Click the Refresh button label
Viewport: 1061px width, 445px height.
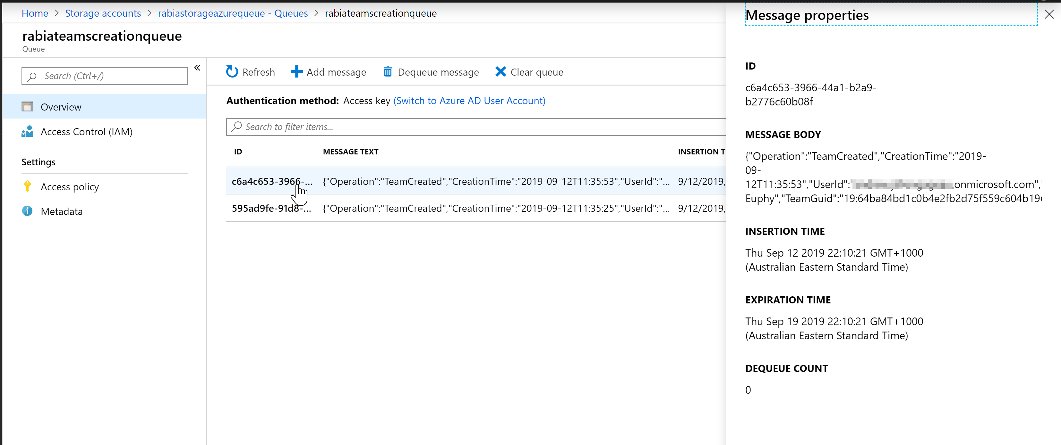pos(258,72)
